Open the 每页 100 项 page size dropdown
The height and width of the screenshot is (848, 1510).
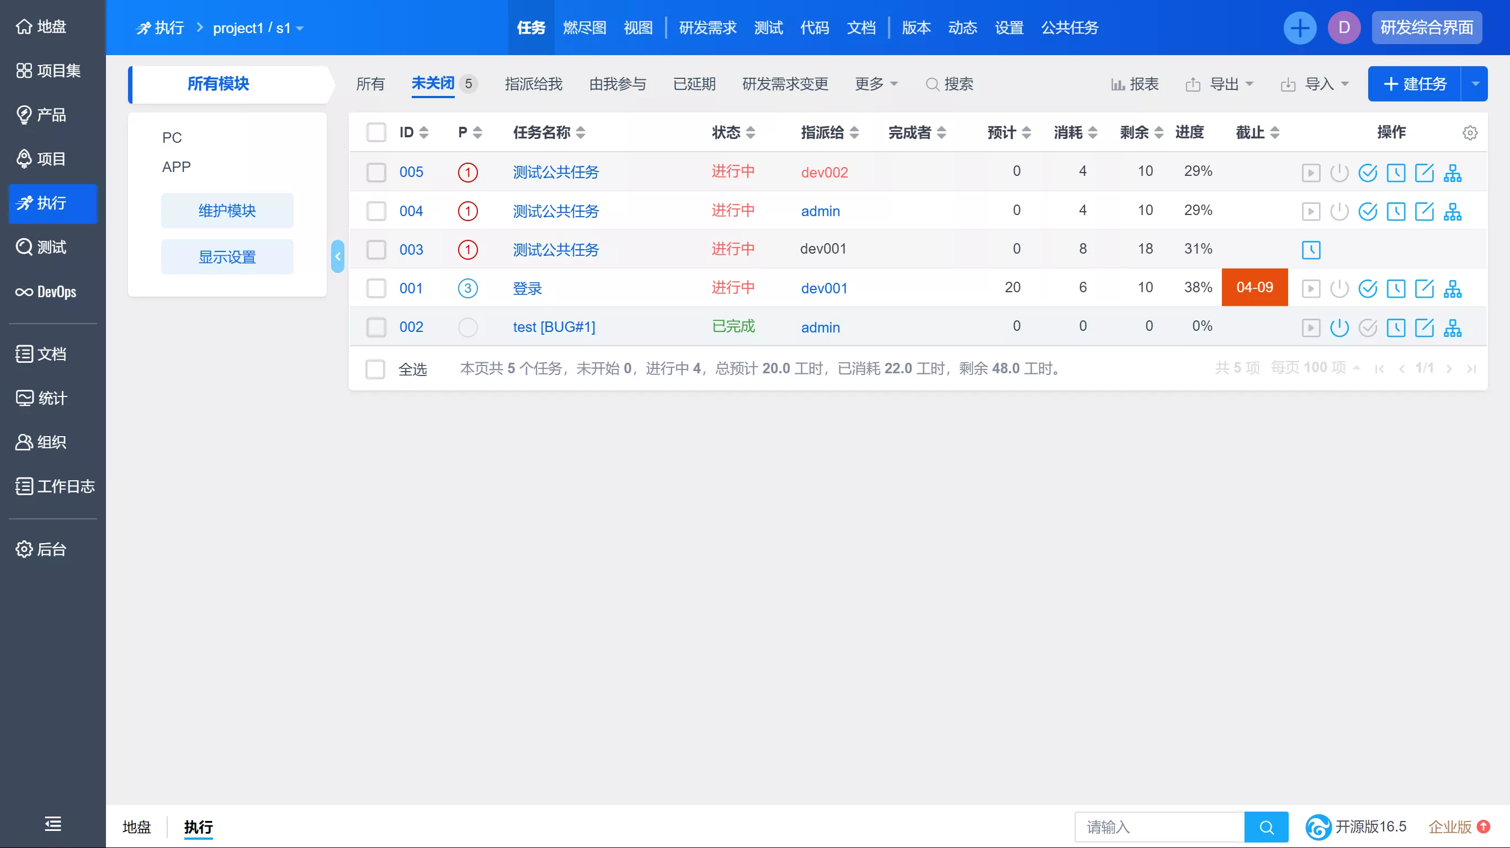pos(1315,368)
